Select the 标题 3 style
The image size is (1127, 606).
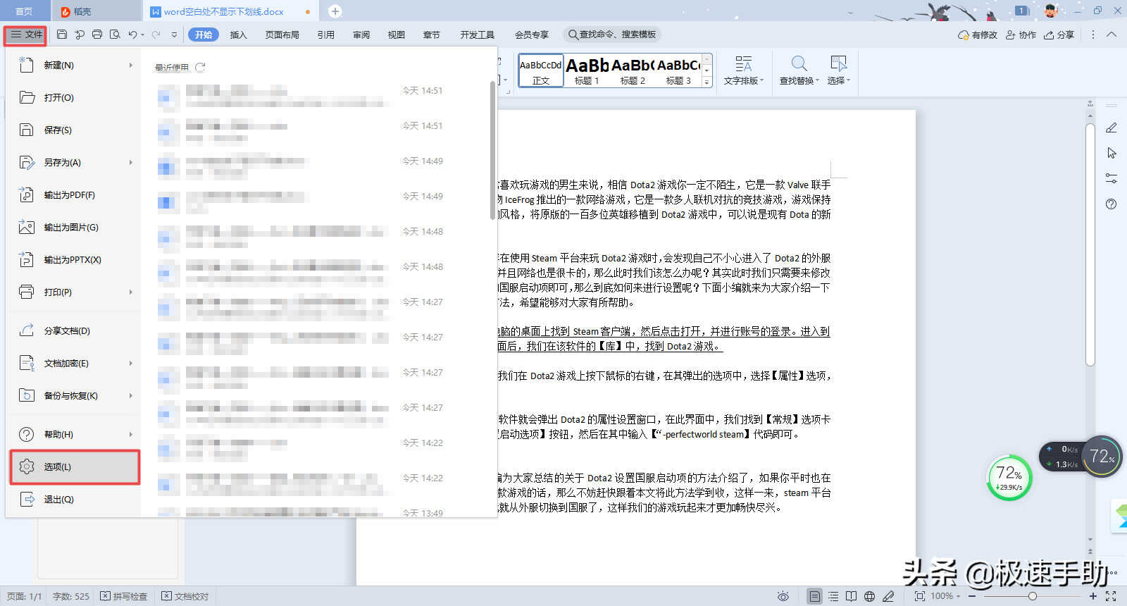[678, 70]
